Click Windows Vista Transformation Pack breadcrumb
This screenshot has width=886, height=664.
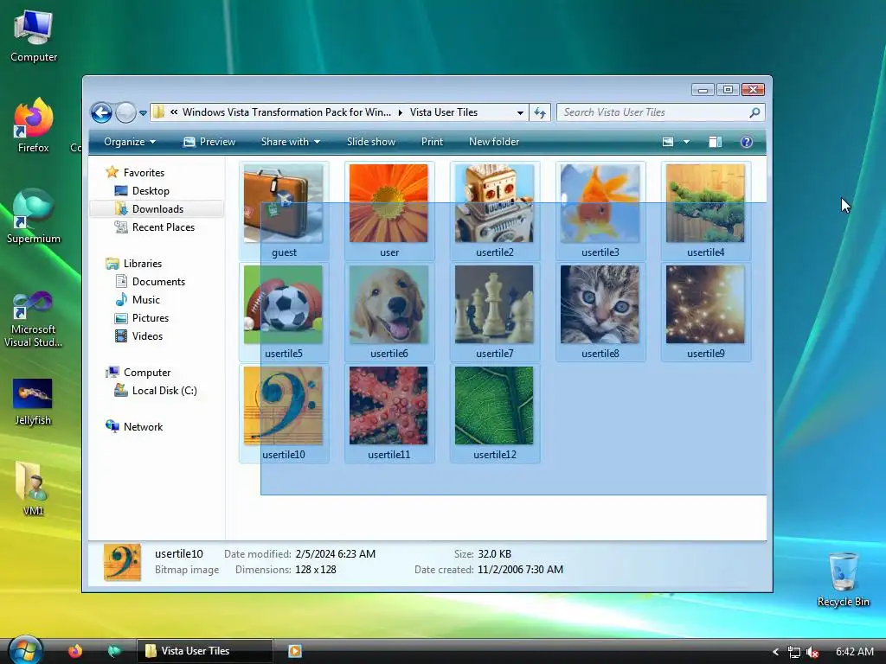click(286, 112)
